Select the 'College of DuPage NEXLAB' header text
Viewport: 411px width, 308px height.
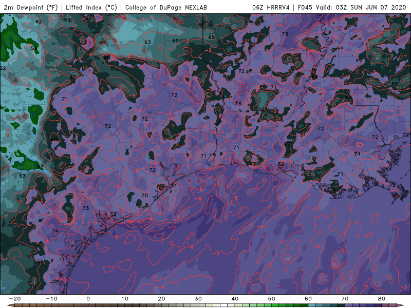(x=166, y=8)
